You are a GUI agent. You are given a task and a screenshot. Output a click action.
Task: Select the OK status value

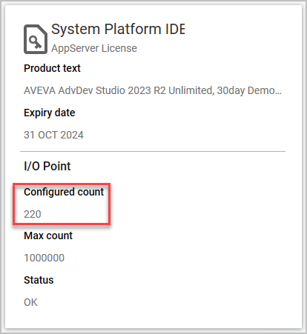(x=30, y=302)
